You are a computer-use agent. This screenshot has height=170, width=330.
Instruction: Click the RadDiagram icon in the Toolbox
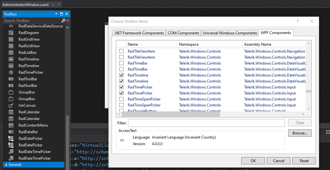11,33
